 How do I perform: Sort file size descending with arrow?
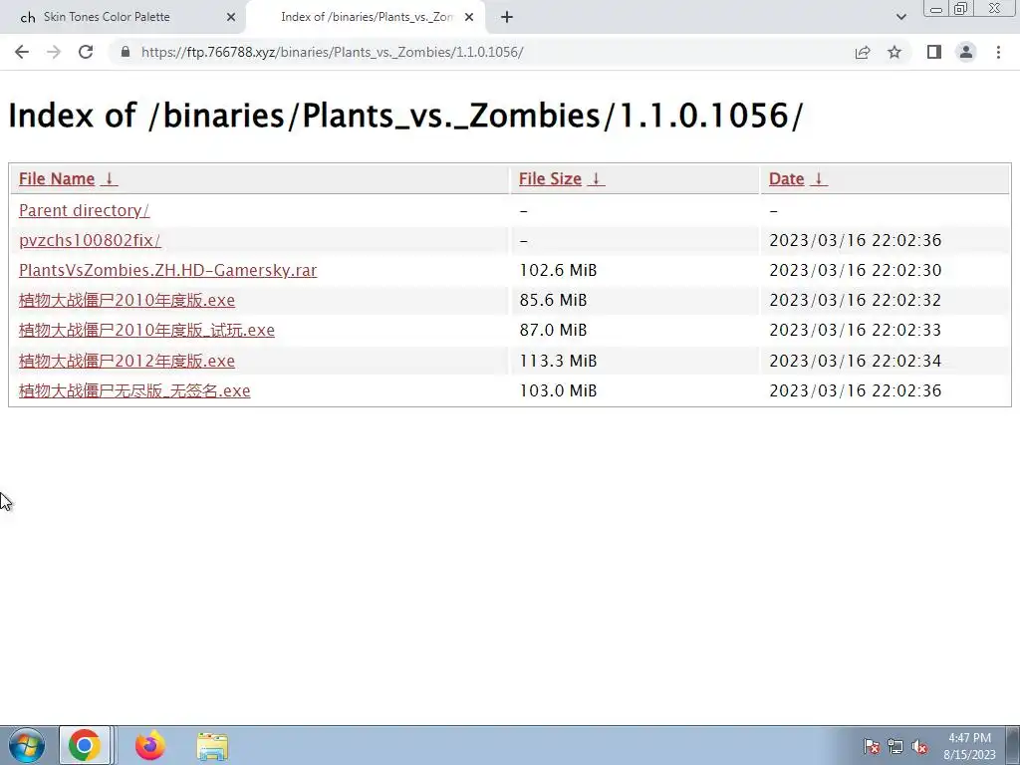click(x=596, y=179)
